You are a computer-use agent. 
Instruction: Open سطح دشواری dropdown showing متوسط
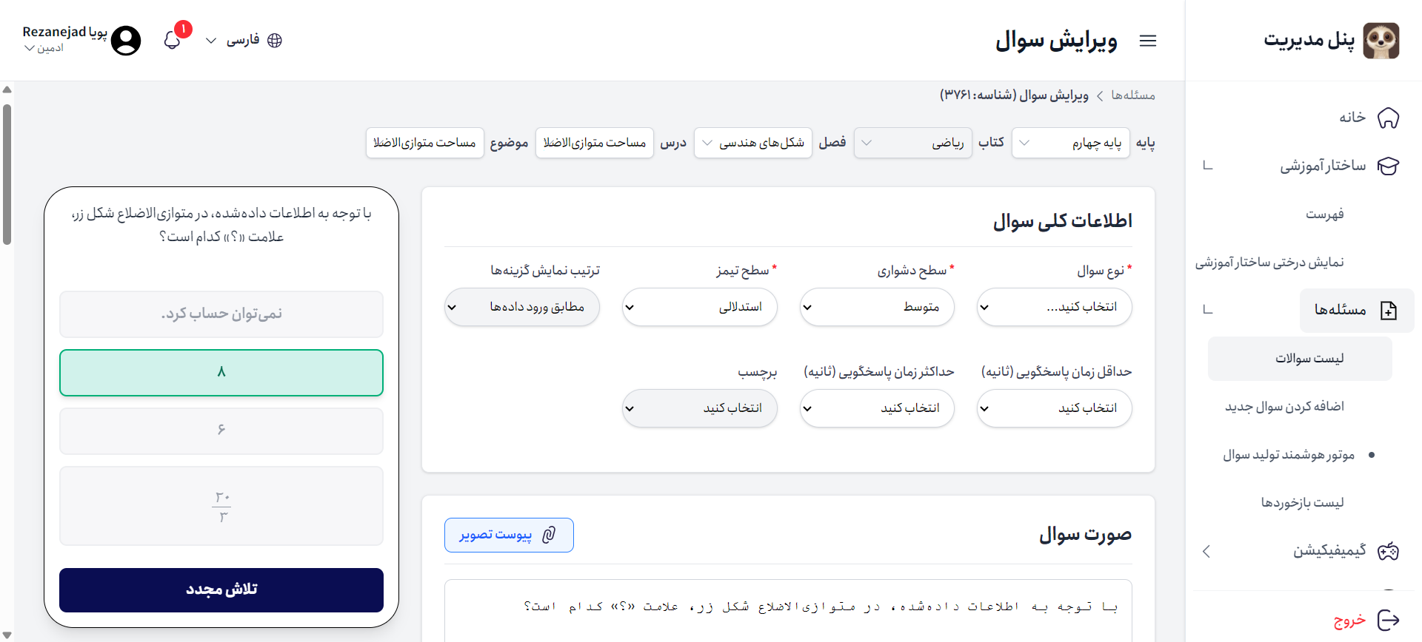877,307
